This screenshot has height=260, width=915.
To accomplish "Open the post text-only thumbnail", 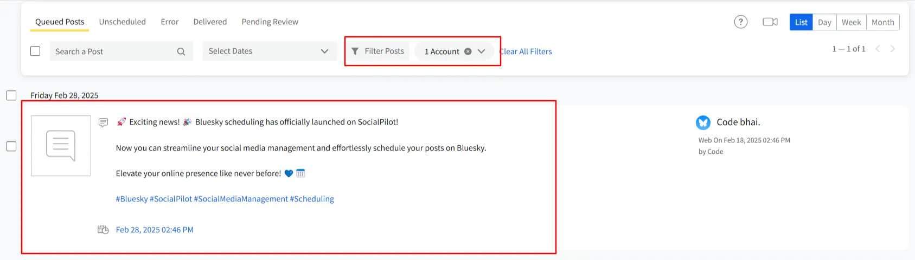I will point(61,146).
